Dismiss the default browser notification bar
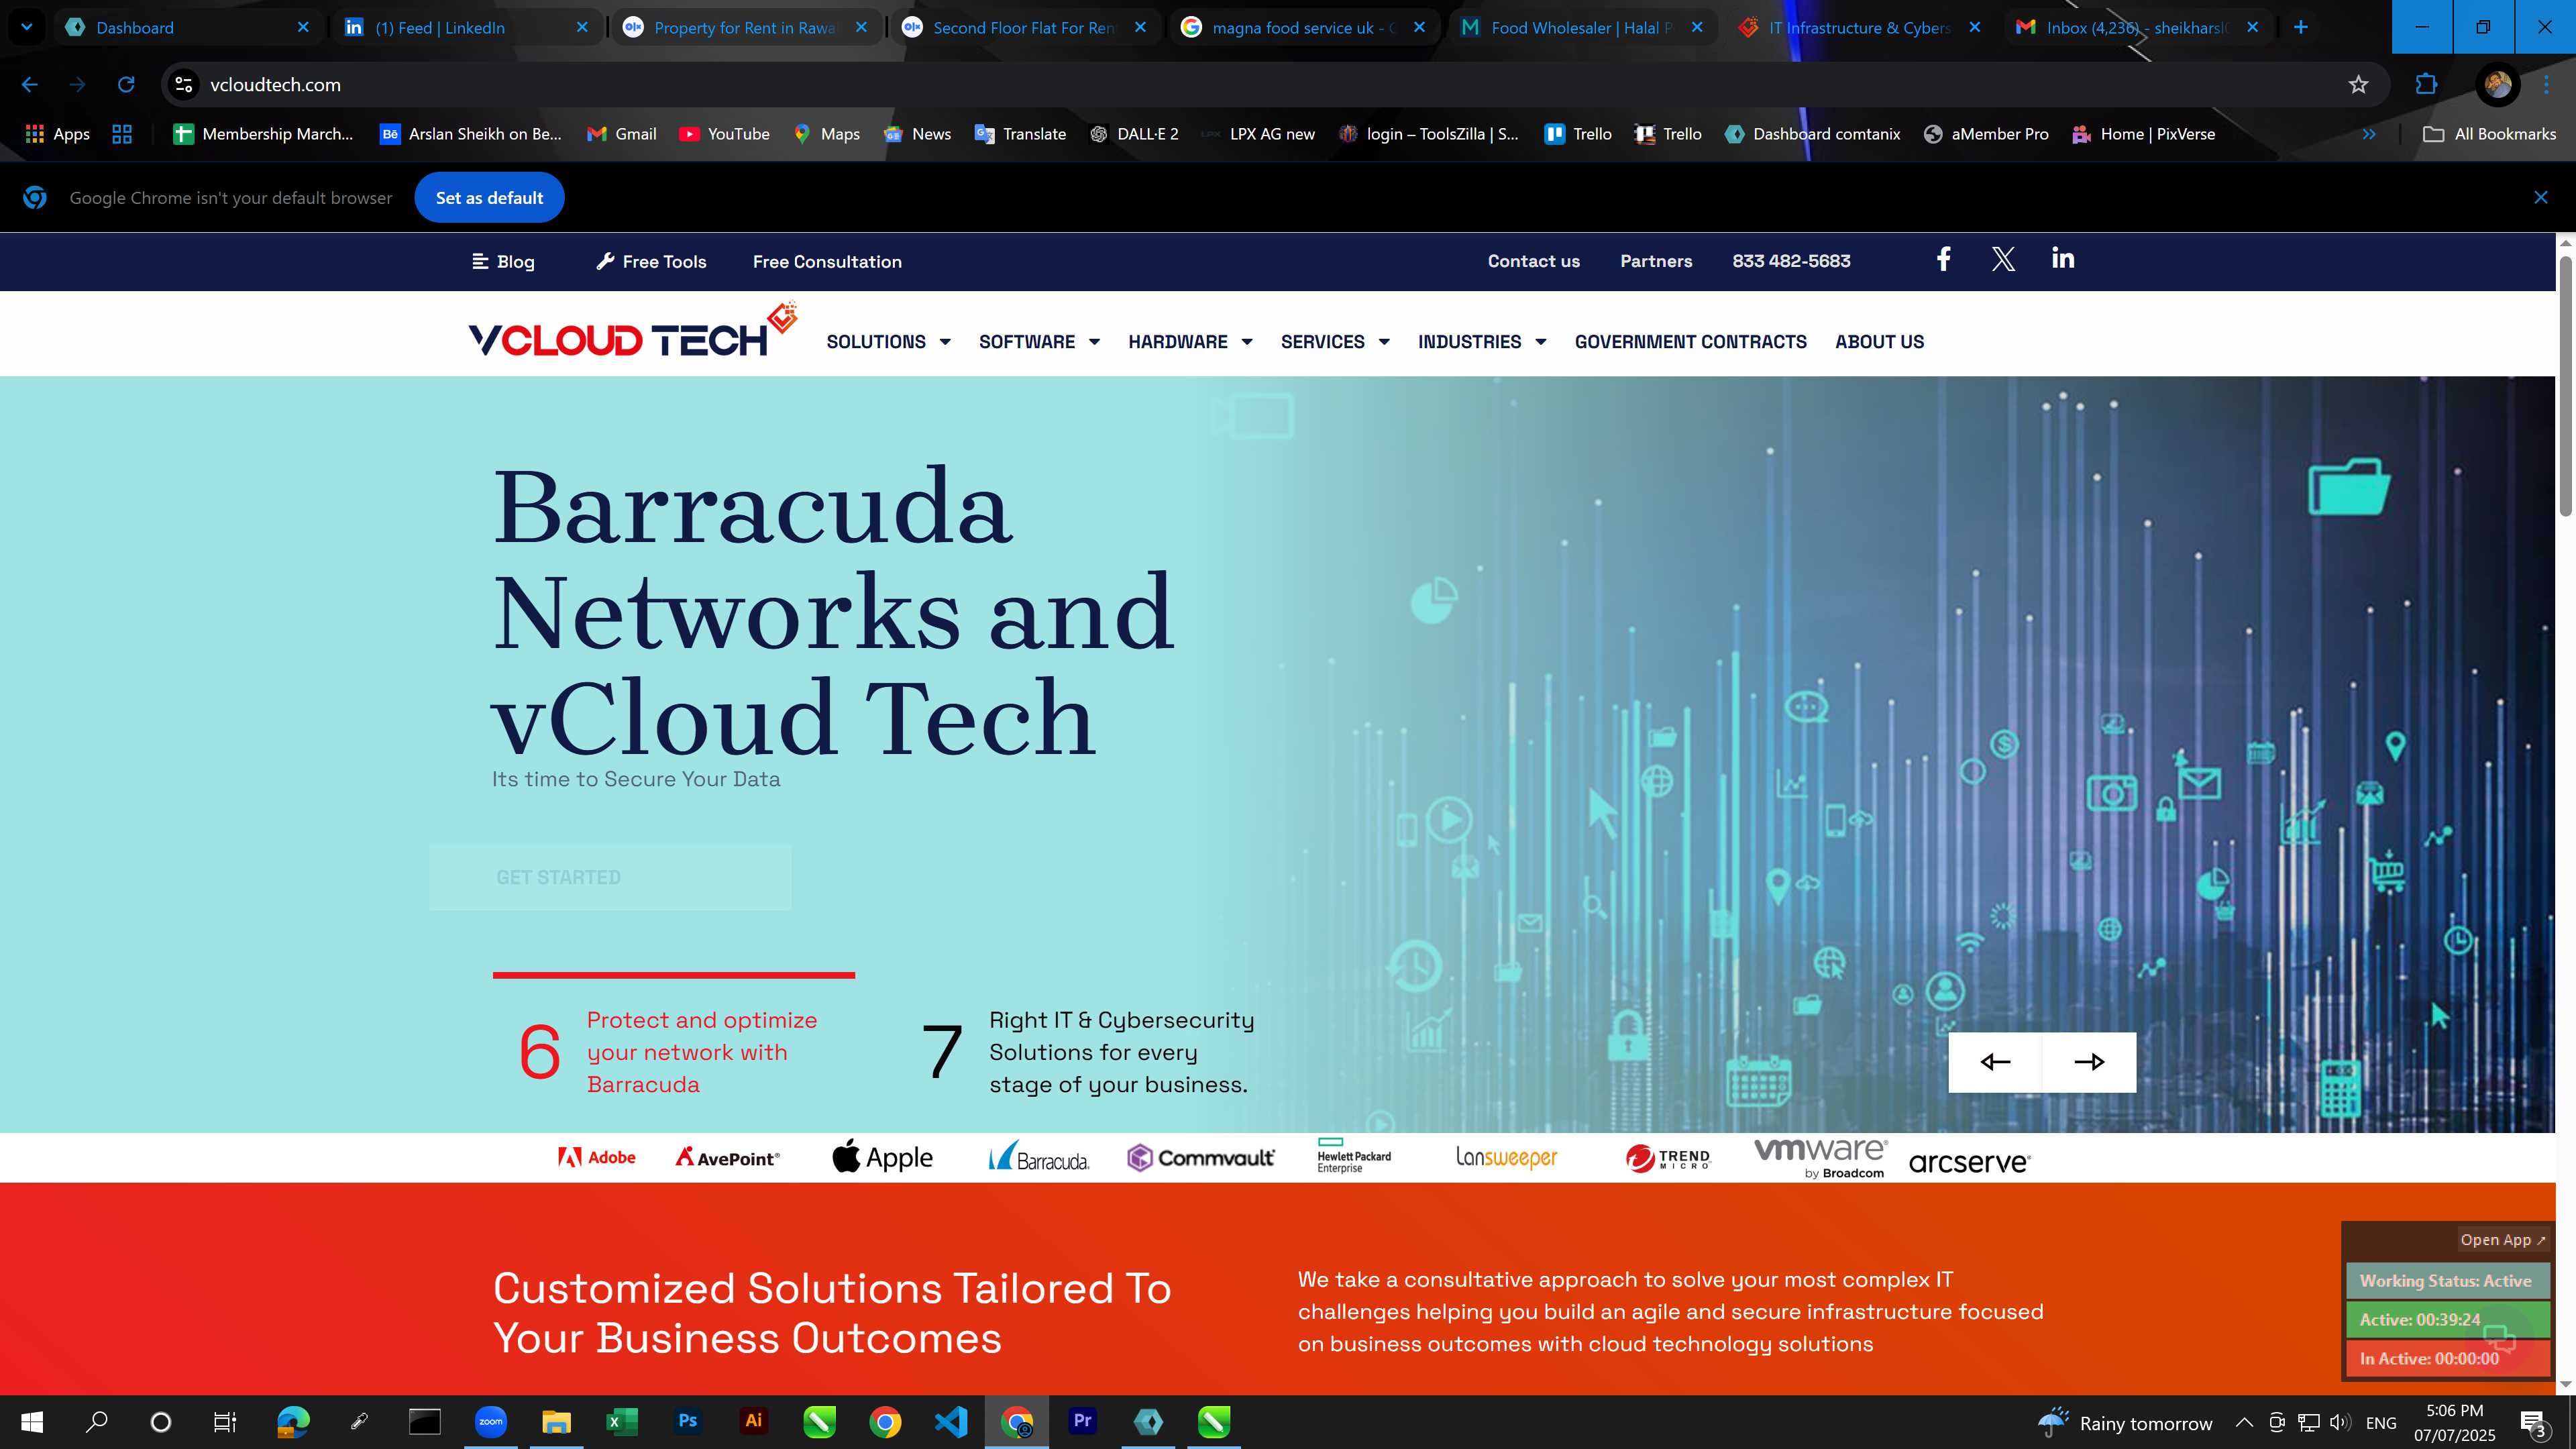 2541,198
